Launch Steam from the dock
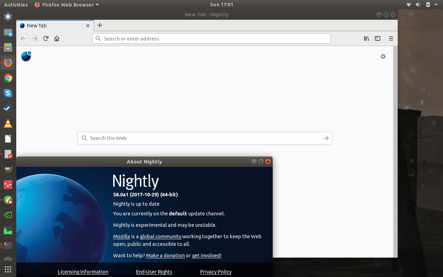 [8, 108]
